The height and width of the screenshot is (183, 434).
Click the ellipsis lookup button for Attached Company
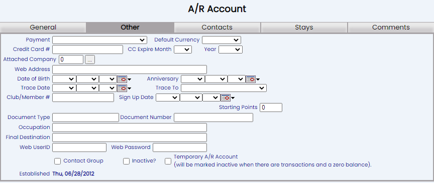pyautogui.click(x=90, y=59)
